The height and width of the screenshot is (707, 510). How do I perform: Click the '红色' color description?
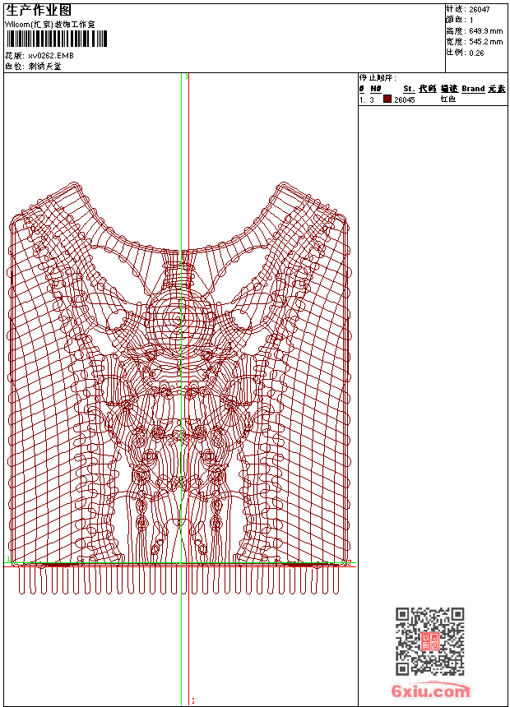pyautogui.click(x=448, y=99)
